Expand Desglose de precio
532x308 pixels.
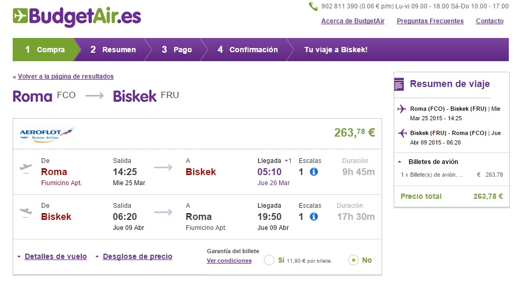click(137, 256)
